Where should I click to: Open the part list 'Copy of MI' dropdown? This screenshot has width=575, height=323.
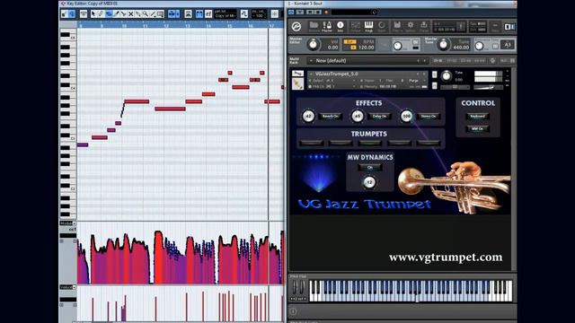[x=226, y=16]
